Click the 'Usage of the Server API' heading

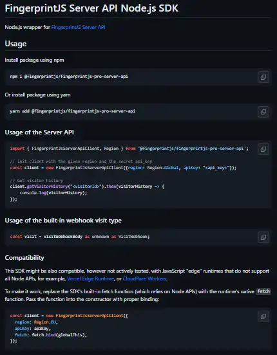point(39,132)
